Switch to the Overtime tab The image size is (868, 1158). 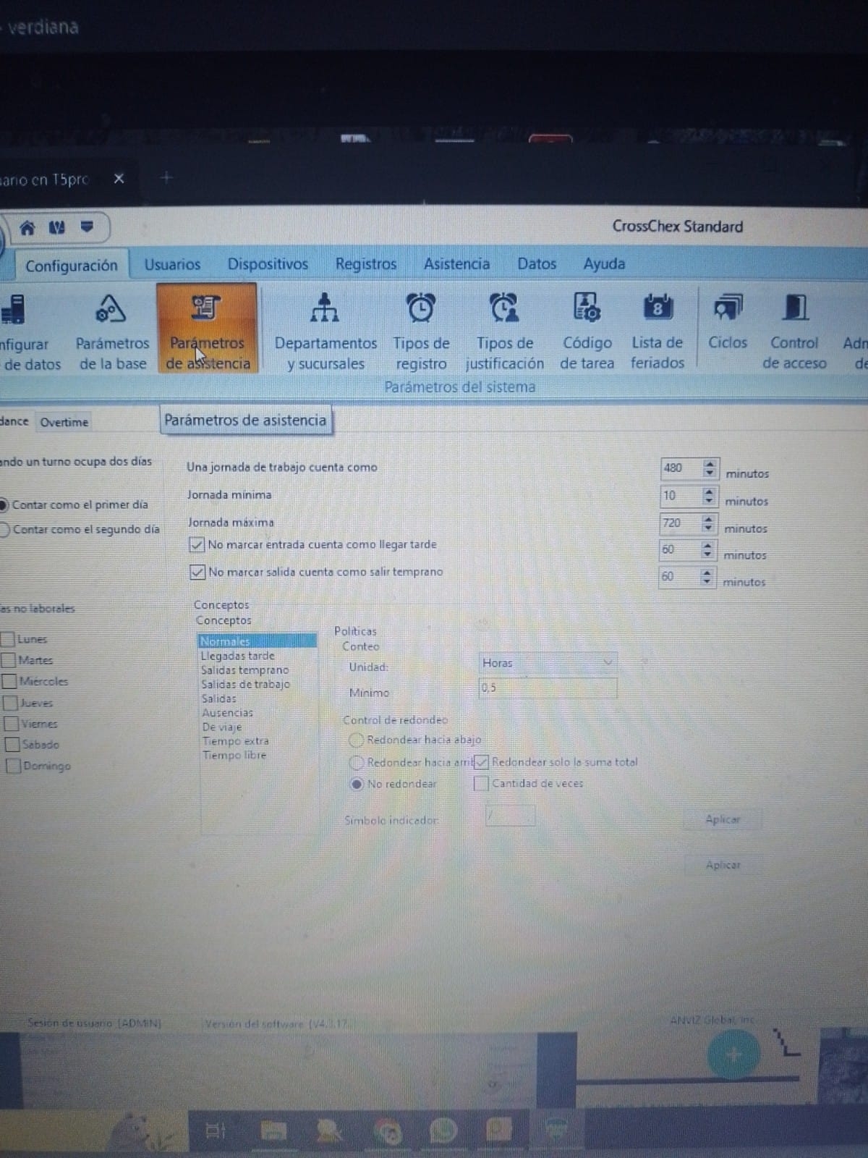pyautogui.click(x=64, y=422)
